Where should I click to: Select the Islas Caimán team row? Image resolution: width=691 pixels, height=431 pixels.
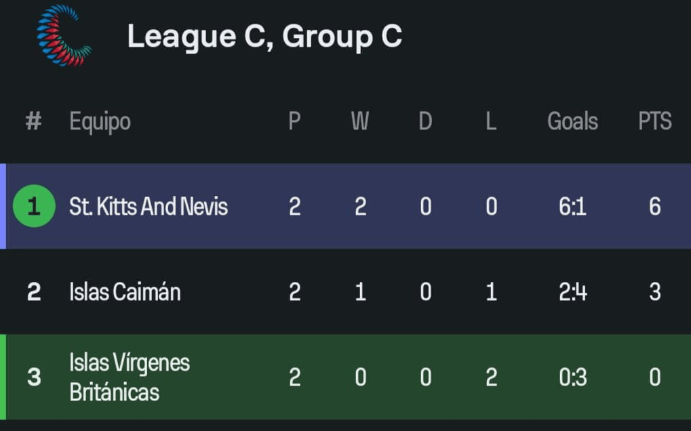pos(125,292)
